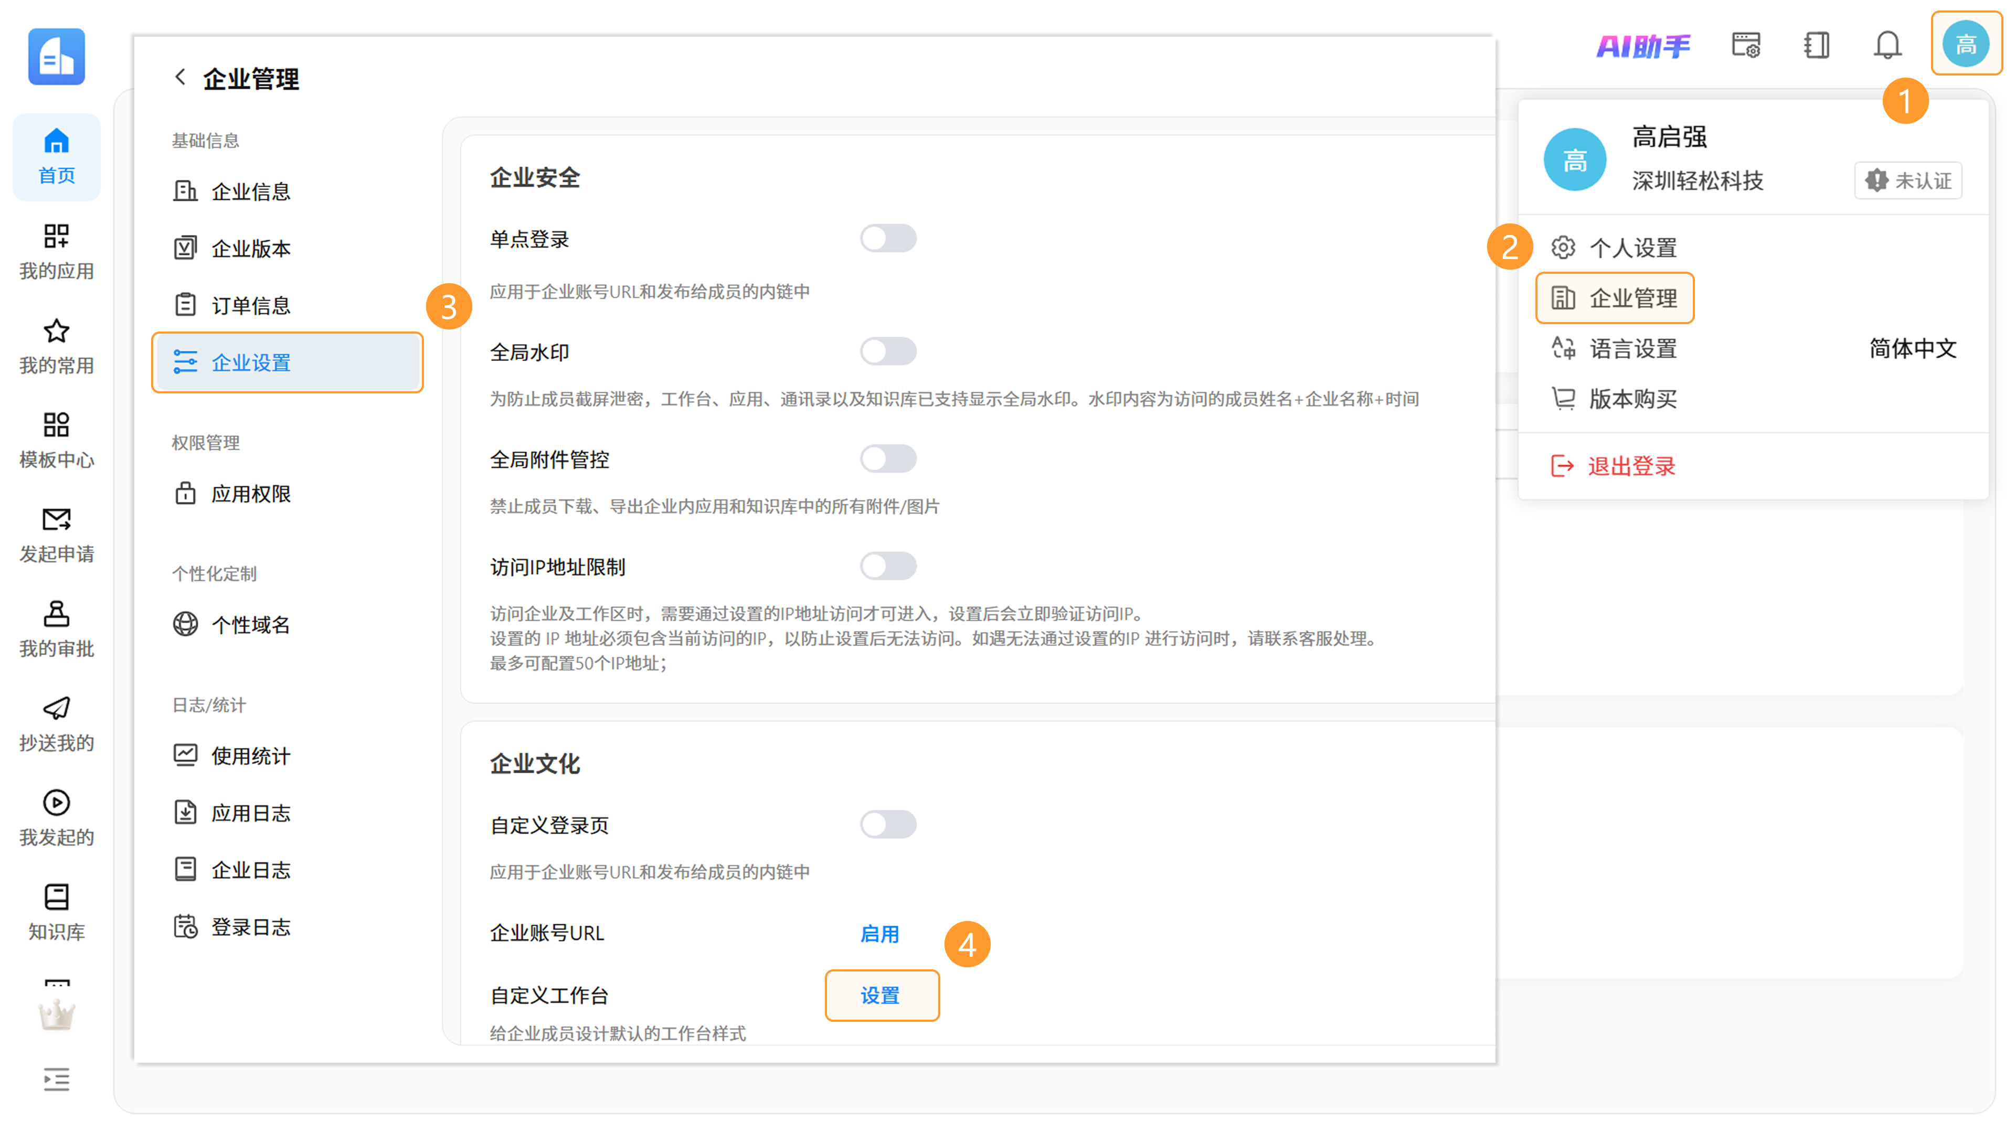
Task: Click the window settings icon in the top bar
Action: (x=1746, y=45)
